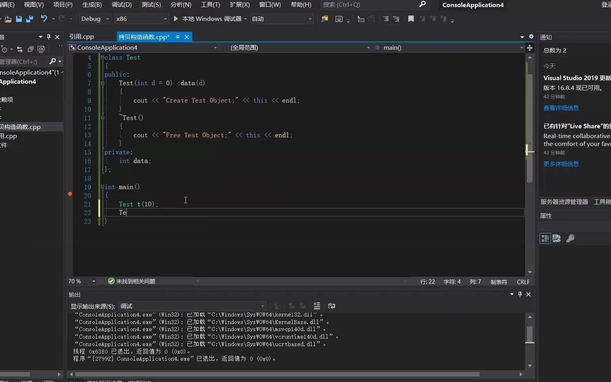Sync Solution Explorer with active document
The width and height of the screenshot is (611, 382).
coord(19,49)
